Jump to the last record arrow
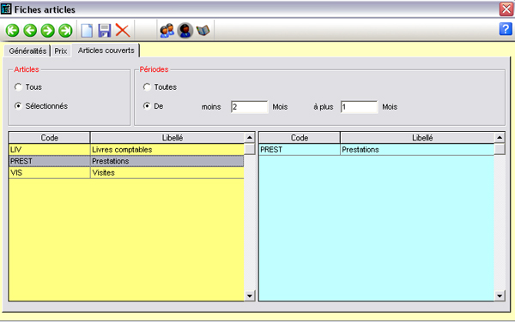The height and width of the screenshot is (322, 515). (x=66, y=31)
